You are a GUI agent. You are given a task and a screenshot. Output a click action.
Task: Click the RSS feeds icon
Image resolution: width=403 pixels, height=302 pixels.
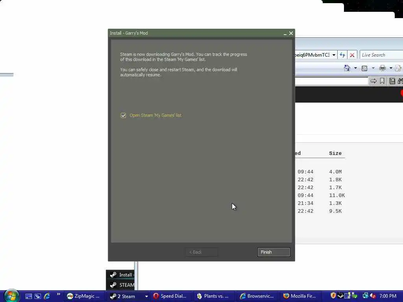[364, 68]
